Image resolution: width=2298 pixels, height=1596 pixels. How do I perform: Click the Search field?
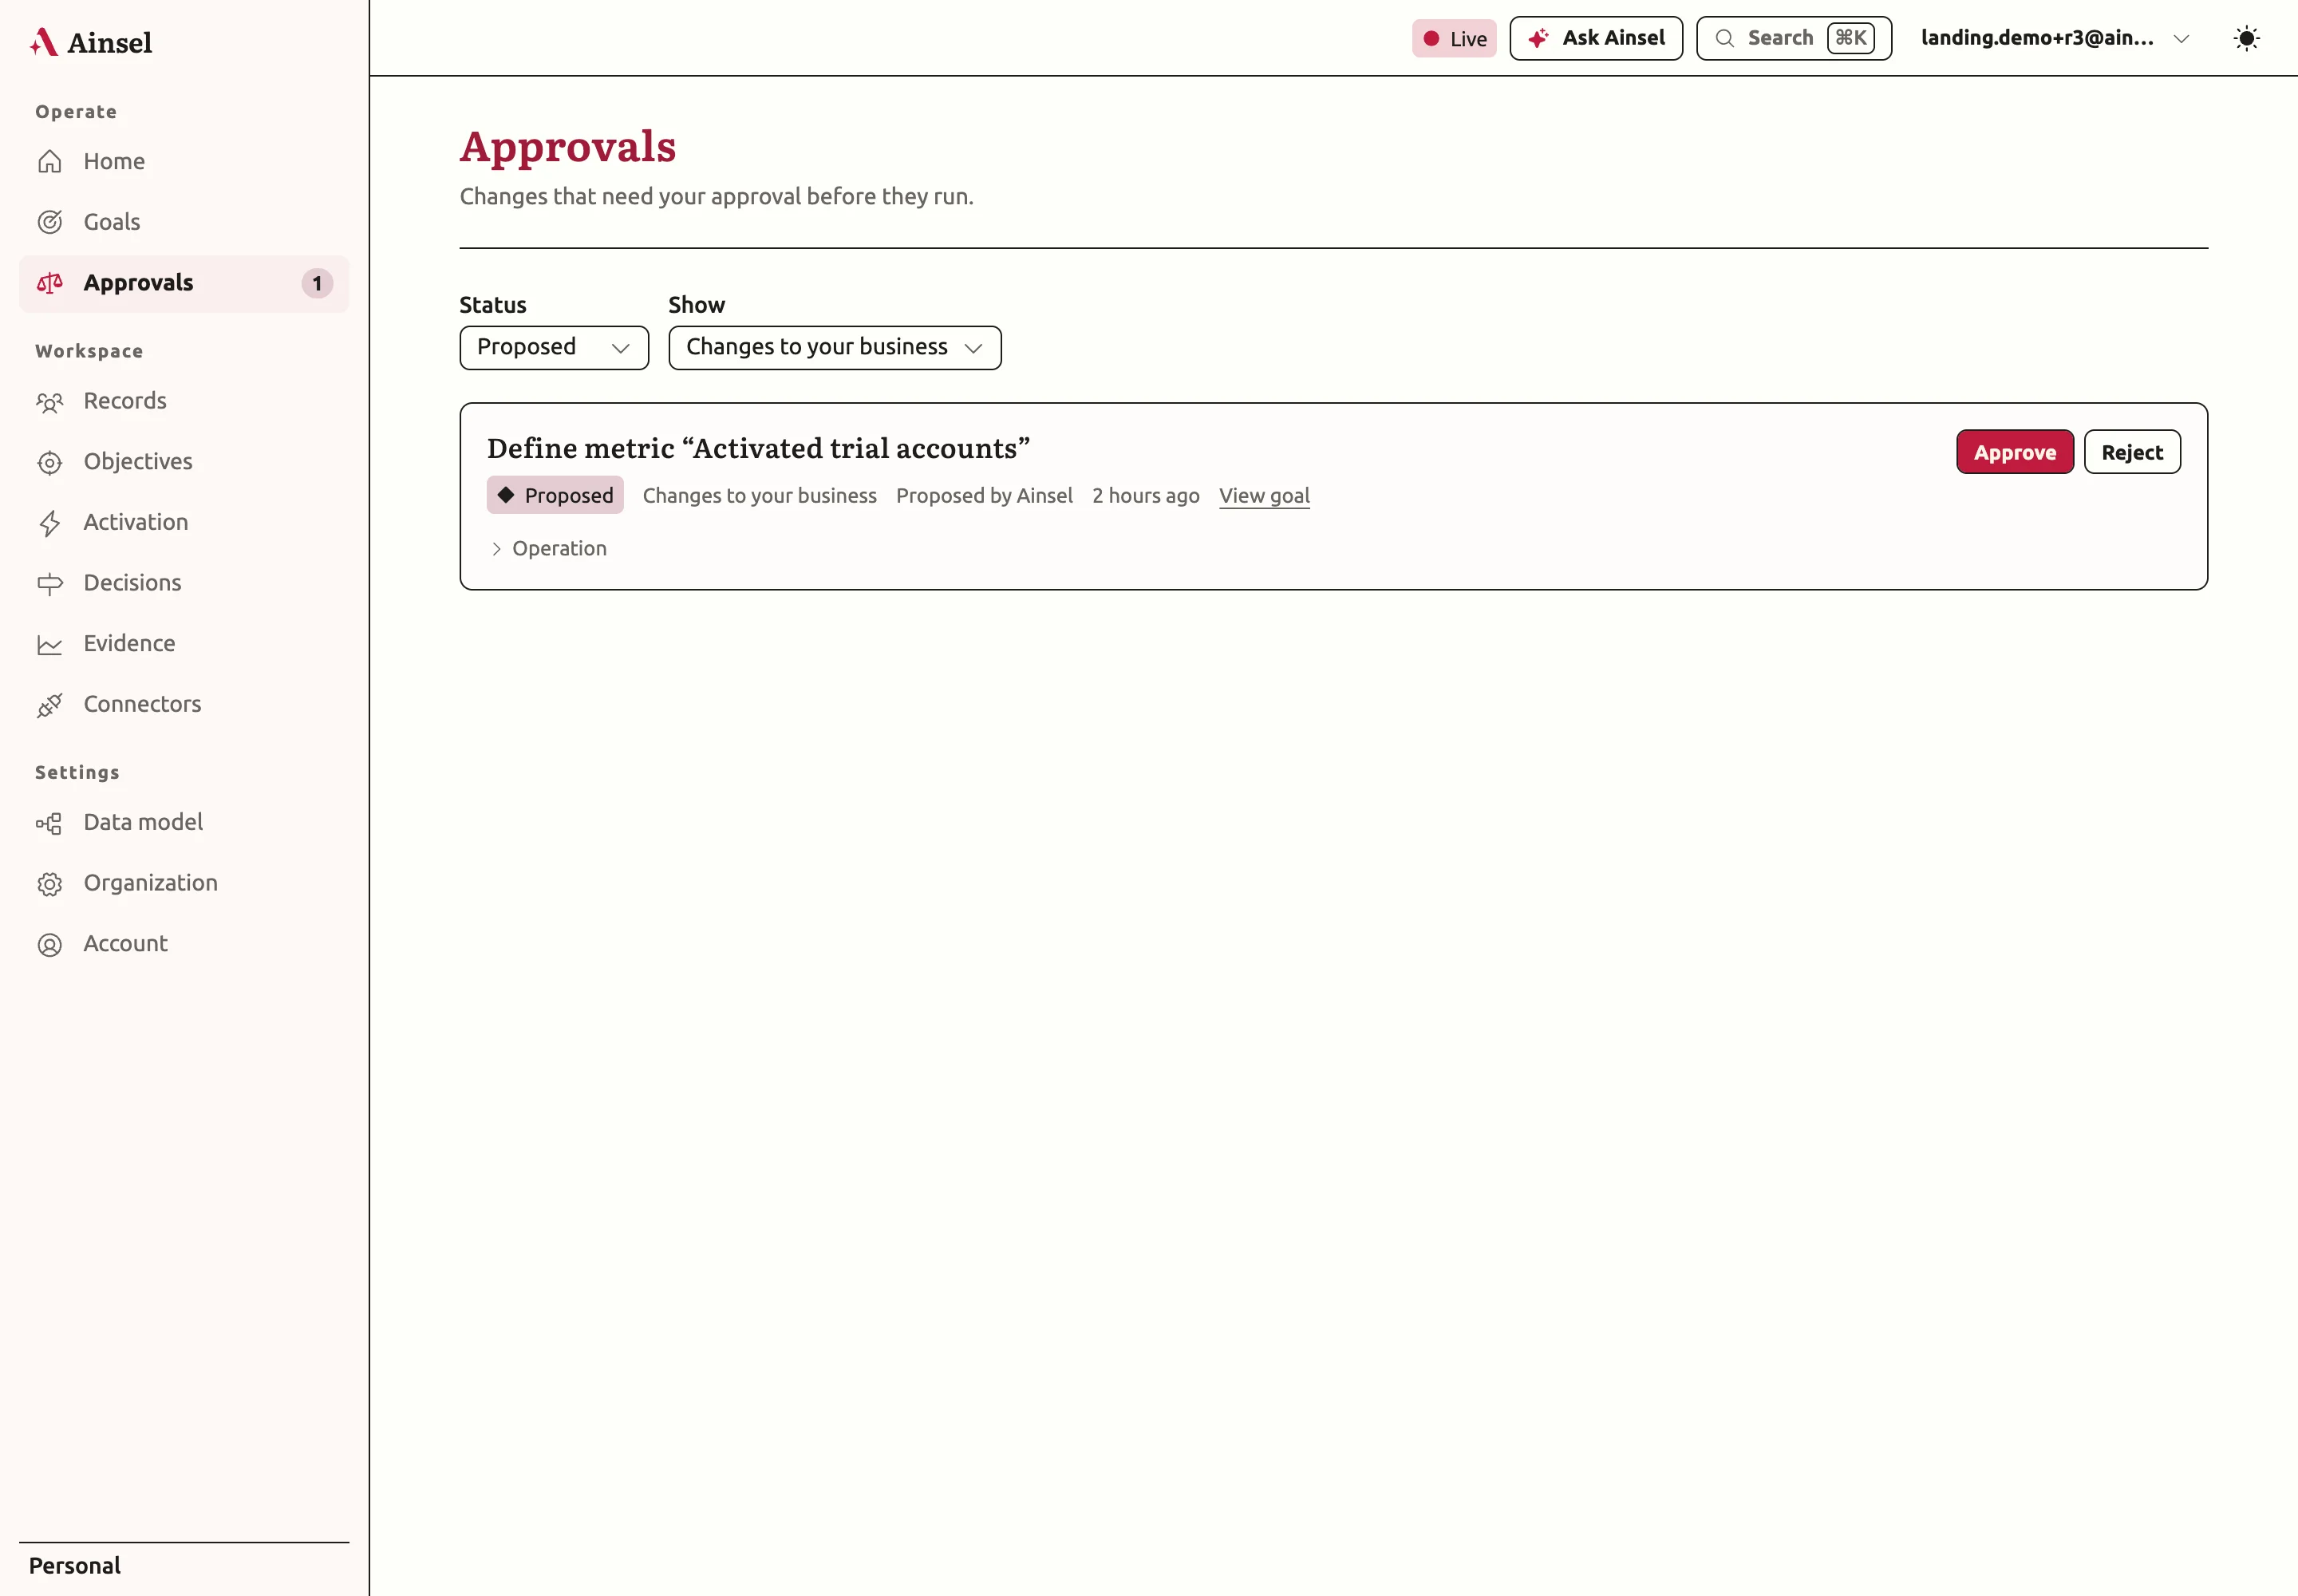[1794, 38]
